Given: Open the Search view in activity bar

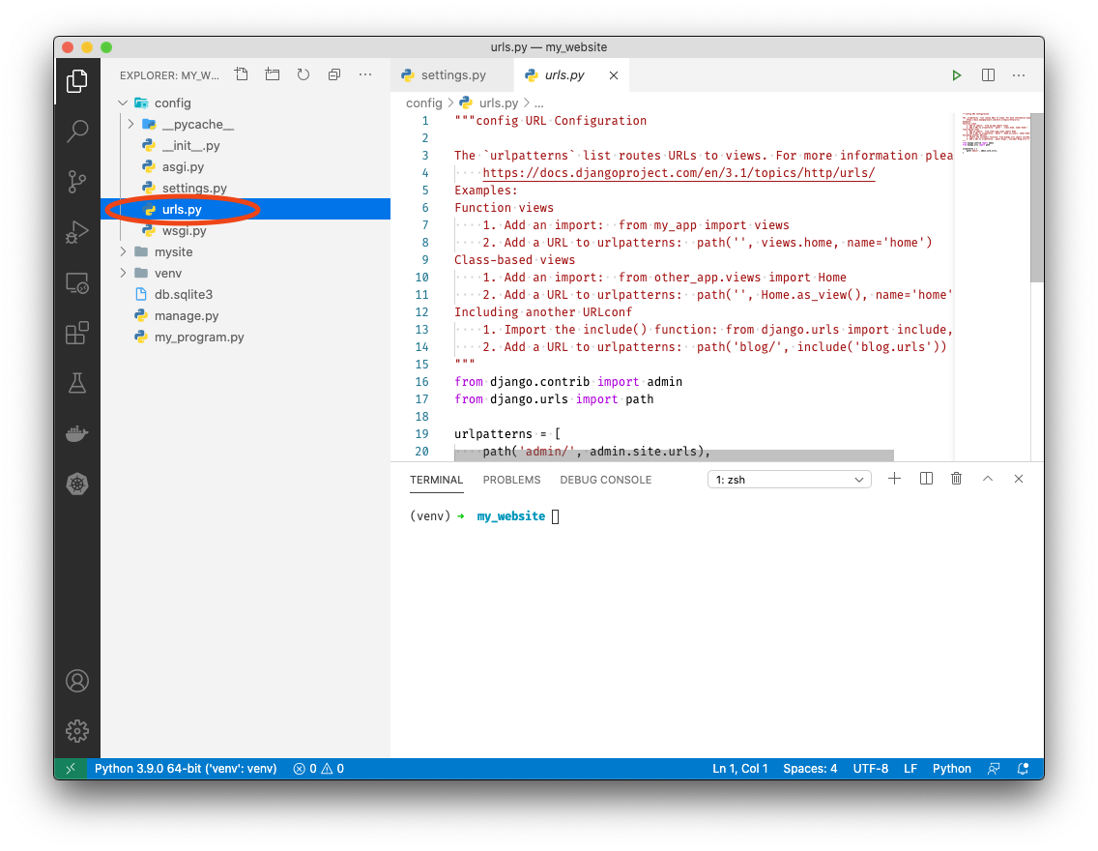Looking at the screenshot, I should [77, 132].
